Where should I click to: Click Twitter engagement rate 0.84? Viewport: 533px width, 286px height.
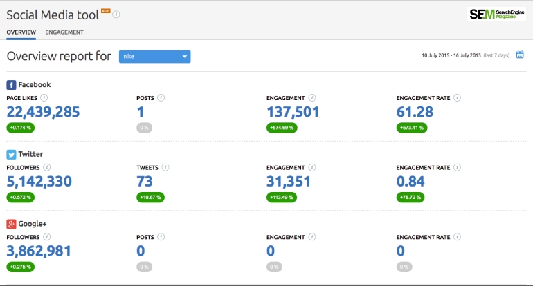[x=410, y=182]
